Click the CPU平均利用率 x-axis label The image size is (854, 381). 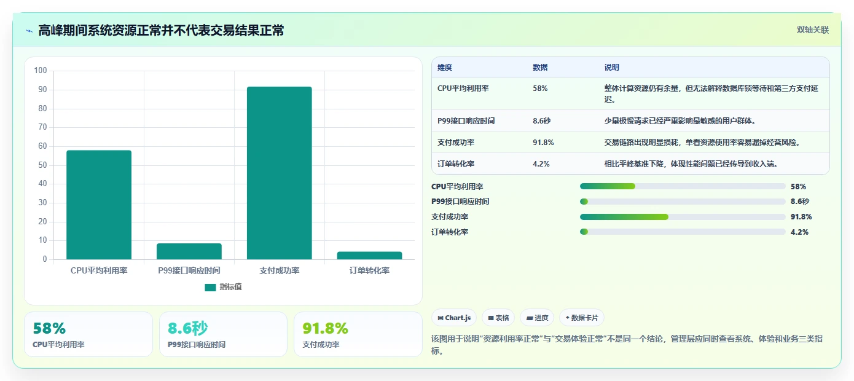pyautogui.click(x=99, y=270)
